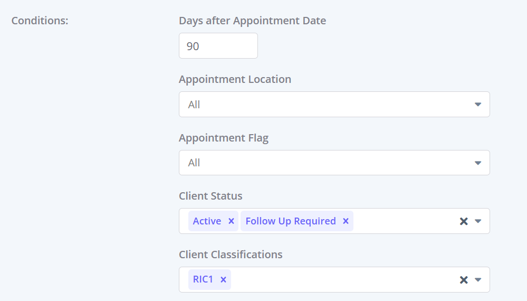Clear all Client Classifications selections

coord(464,280)
